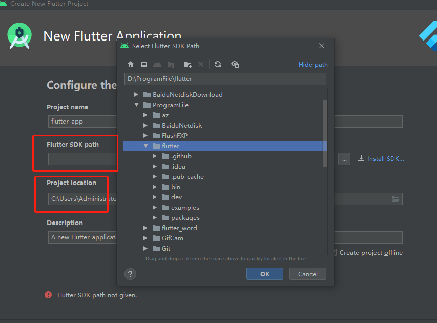Viewport: 437px width, 323px height.
Task: Close the Select Flutter SDK Path dialog
Action: point(322,46)
